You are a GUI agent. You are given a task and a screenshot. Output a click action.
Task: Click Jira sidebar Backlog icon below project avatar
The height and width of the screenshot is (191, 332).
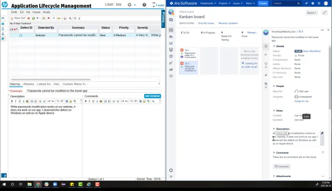[171, 20]
